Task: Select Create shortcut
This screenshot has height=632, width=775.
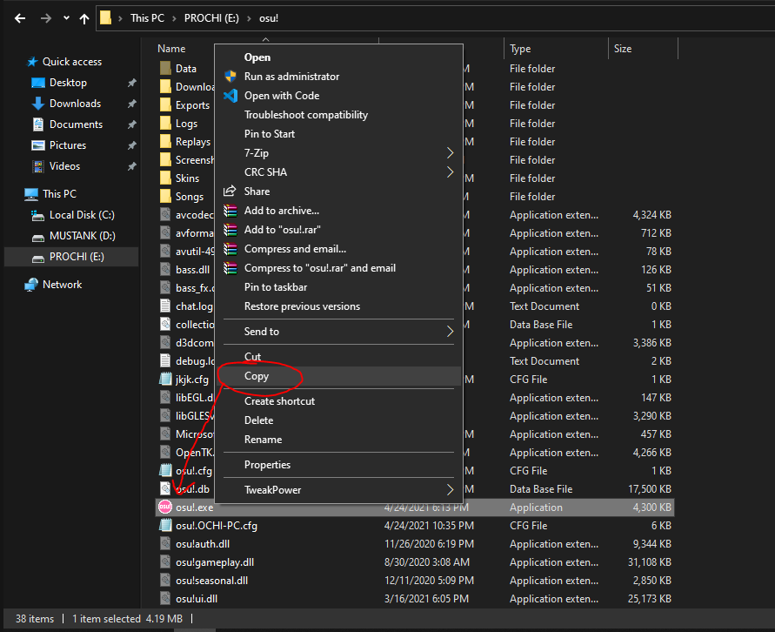Action: tap(338, 401)
